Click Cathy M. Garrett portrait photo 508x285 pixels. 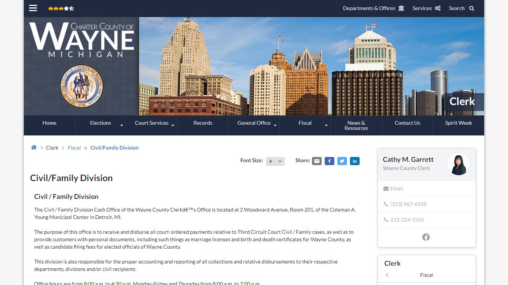coord(459,164)
